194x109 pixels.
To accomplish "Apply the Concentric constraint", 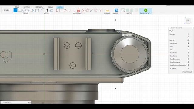I will point(87,10).
